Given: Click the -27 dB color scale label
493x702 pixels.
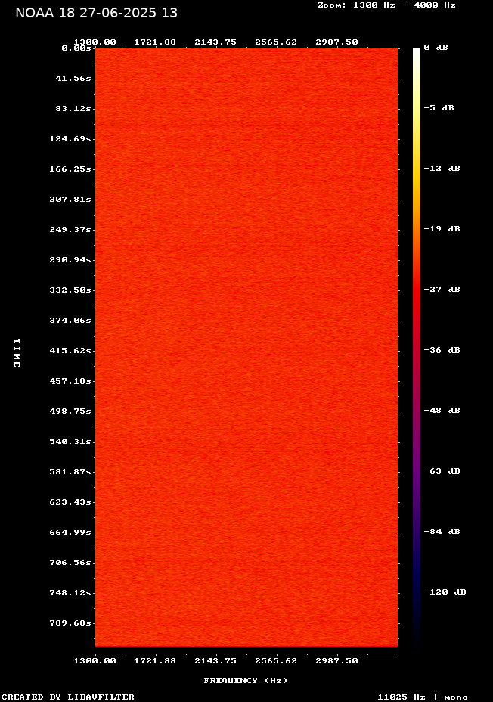Looking at the screenshot, I should pyautogui.click(x=442, y=290).
